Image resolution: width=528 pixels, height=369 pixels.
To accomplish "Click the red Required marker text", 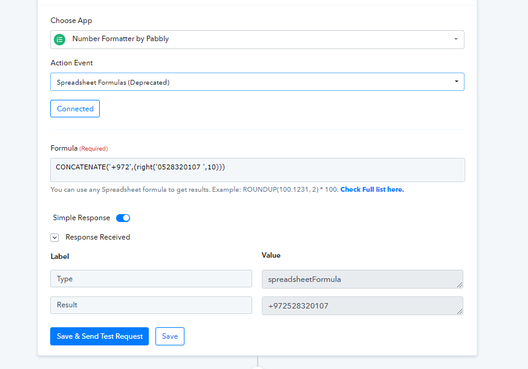I will tap(94, 149).
